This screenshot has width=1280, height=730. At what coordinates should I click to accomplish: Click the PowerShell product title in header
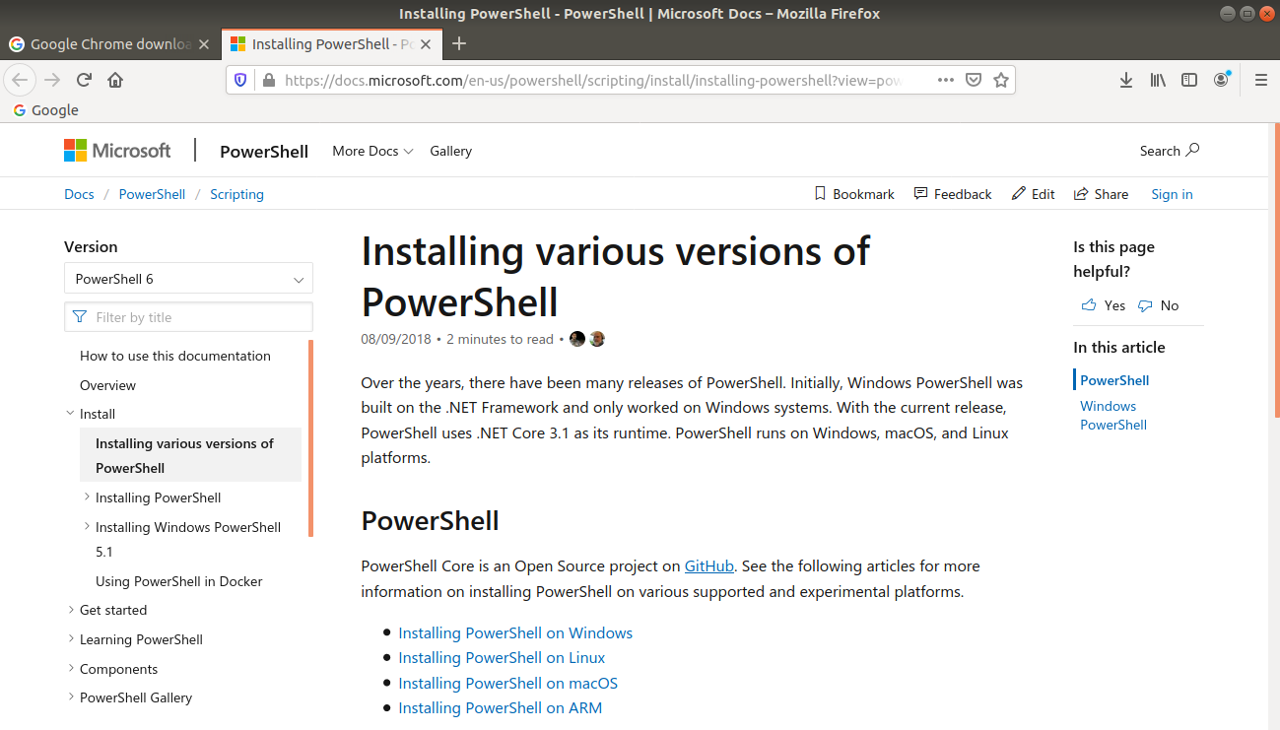264,151
